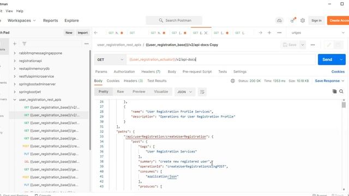Go to Reports

coord(51,21)
